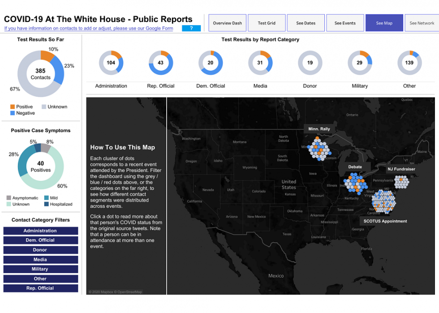This screenshot has width=439, height=313.
Task: Click the Other label under donut chart
Action: (409, 86)
